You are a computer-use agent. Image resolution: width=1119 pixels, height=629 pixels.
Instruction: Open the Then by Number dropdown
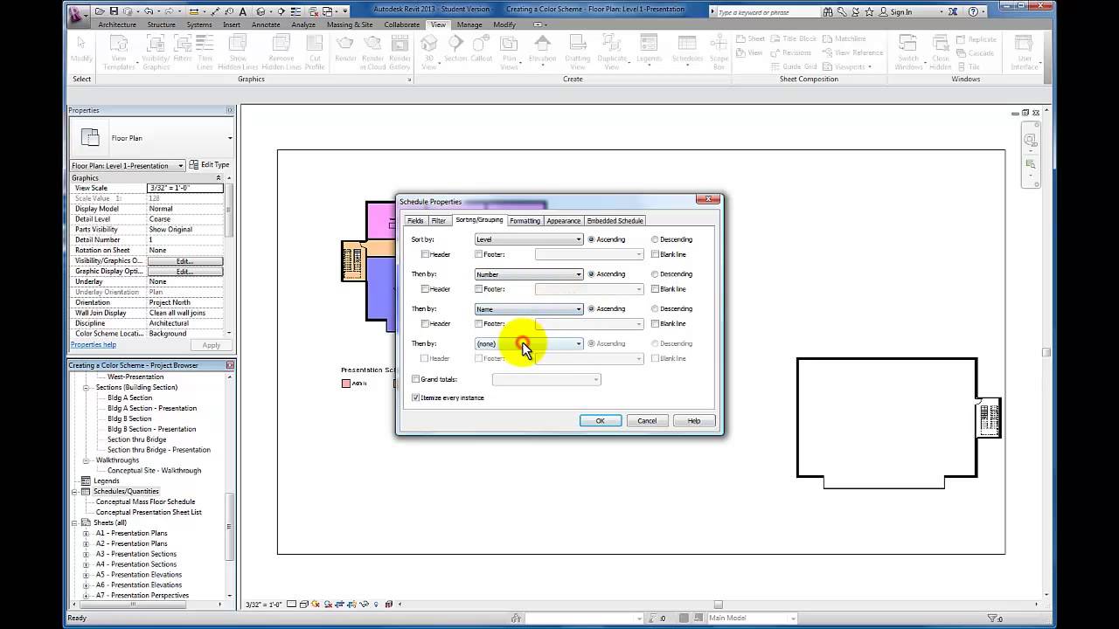pyautogui.click(x=528, y=274)
